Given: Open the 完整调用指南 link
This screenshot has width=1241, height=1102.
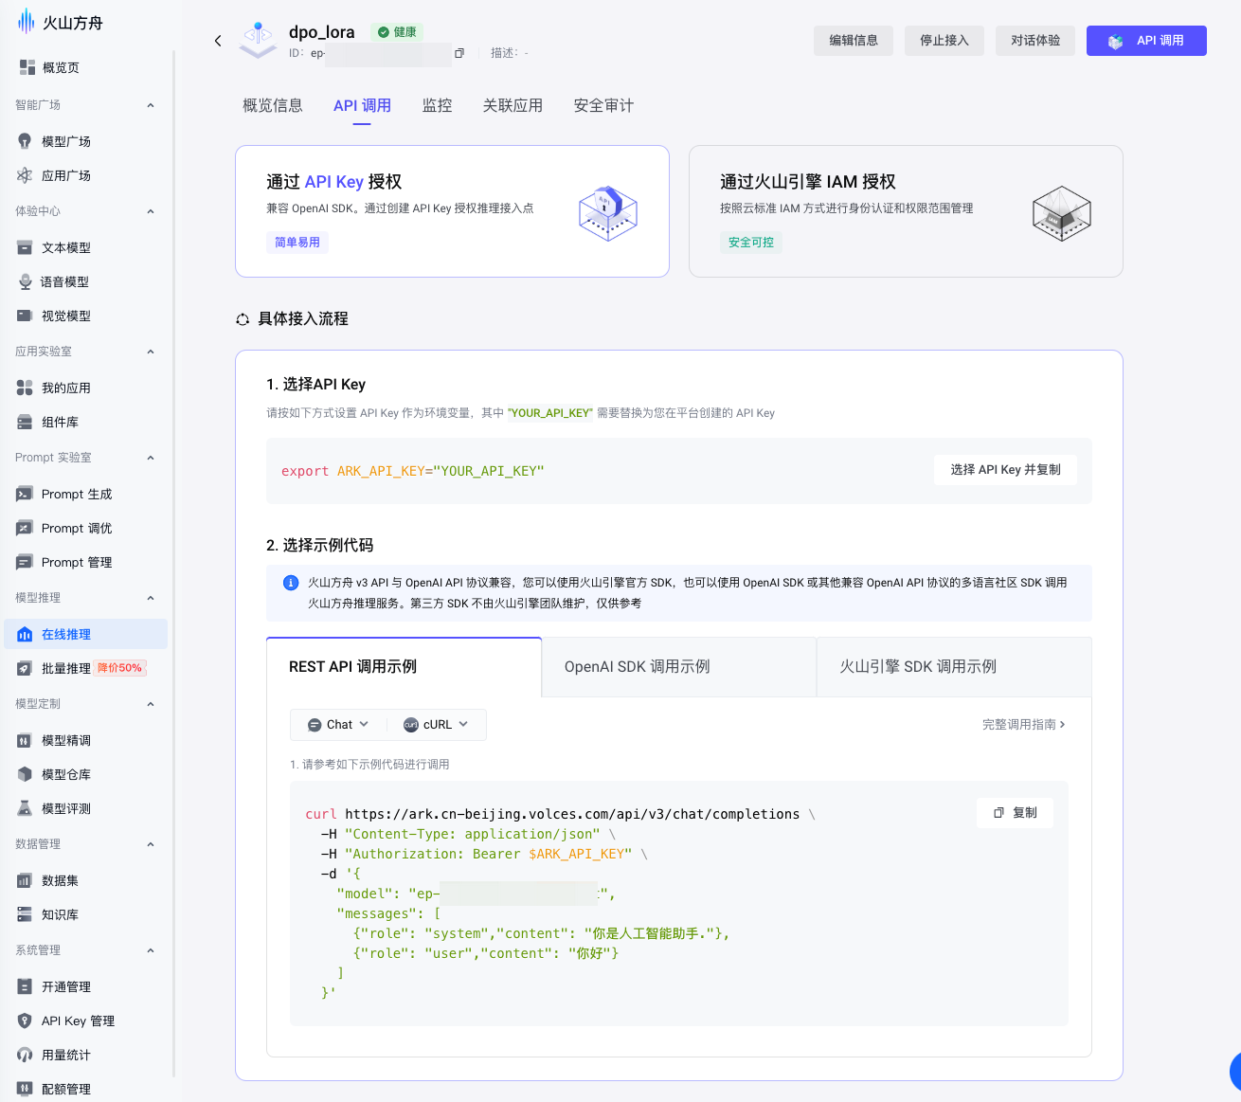Looking at the screenshot, I should (x=1024, y=724).
